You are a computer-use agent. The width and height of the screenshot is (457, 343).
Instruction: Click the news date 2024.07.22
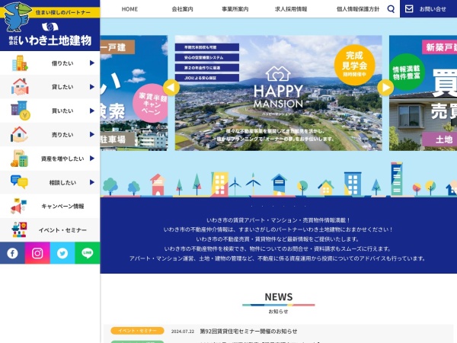[x=183, y=332]
